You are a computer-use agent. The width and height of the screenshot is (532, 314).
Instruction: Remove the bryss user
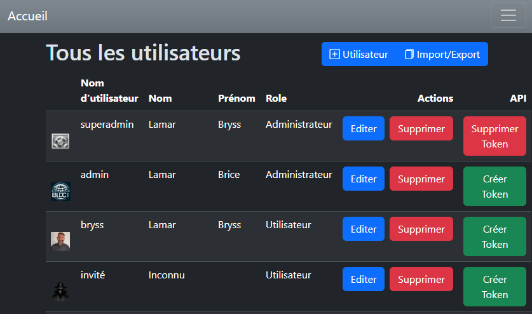(421, 229)
